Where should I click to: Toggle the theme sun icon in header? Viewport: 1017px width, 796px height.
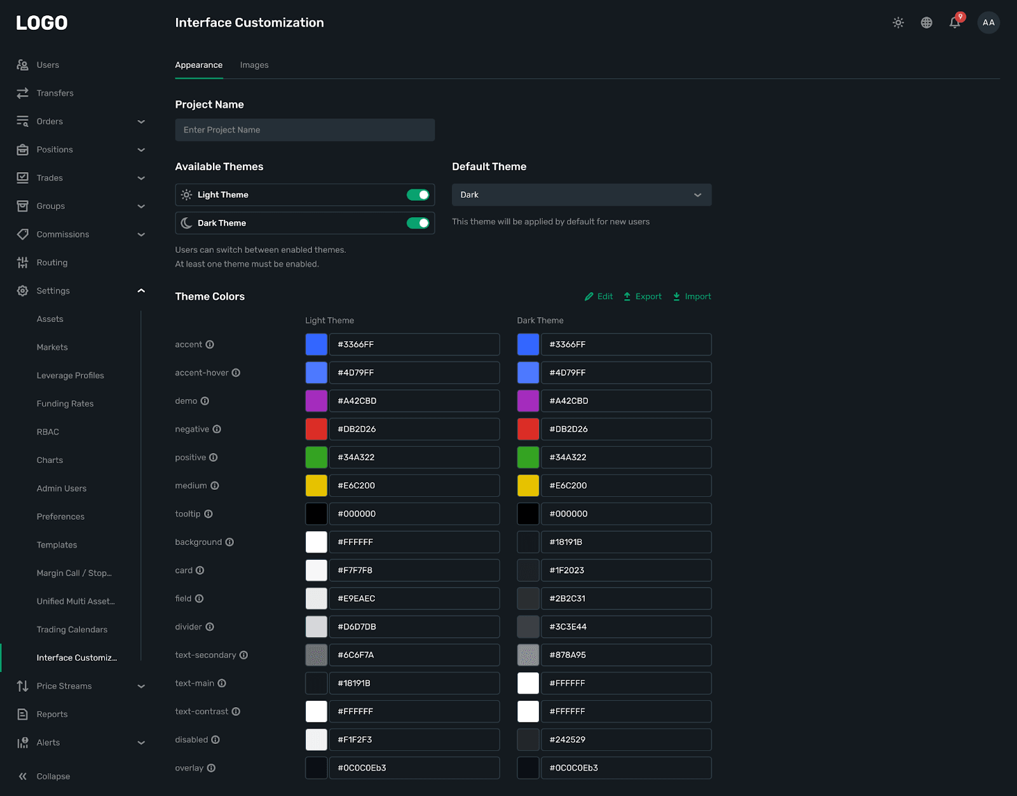point(898,22)
